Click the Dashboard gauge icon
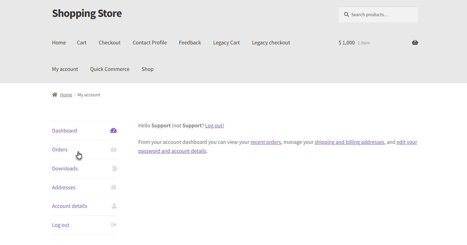 [114, 131]
